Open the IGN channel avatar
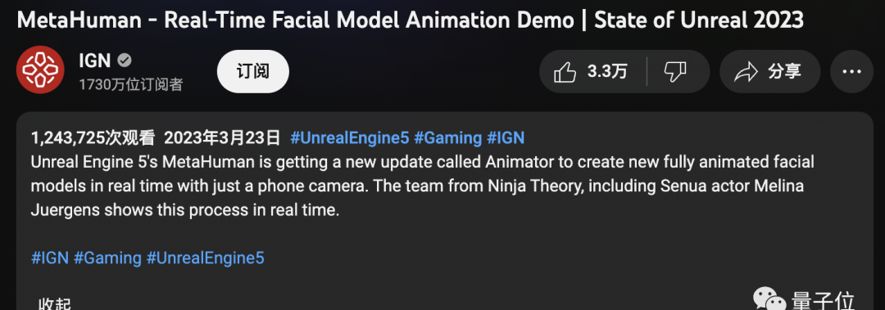This screenshot has width=885, height=310. coord(40,70)
